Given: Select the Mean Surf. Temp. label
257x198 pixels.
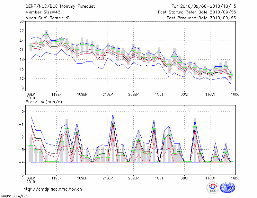Looking at the screenshot, I should [48, 18].
